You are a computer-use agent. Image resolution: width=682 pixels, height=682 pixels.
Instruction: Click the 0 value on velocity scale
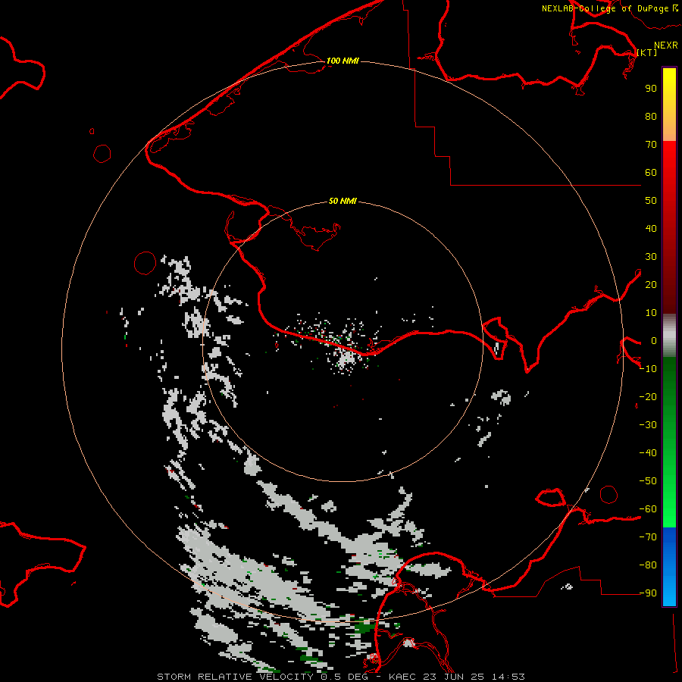(654, 340)
